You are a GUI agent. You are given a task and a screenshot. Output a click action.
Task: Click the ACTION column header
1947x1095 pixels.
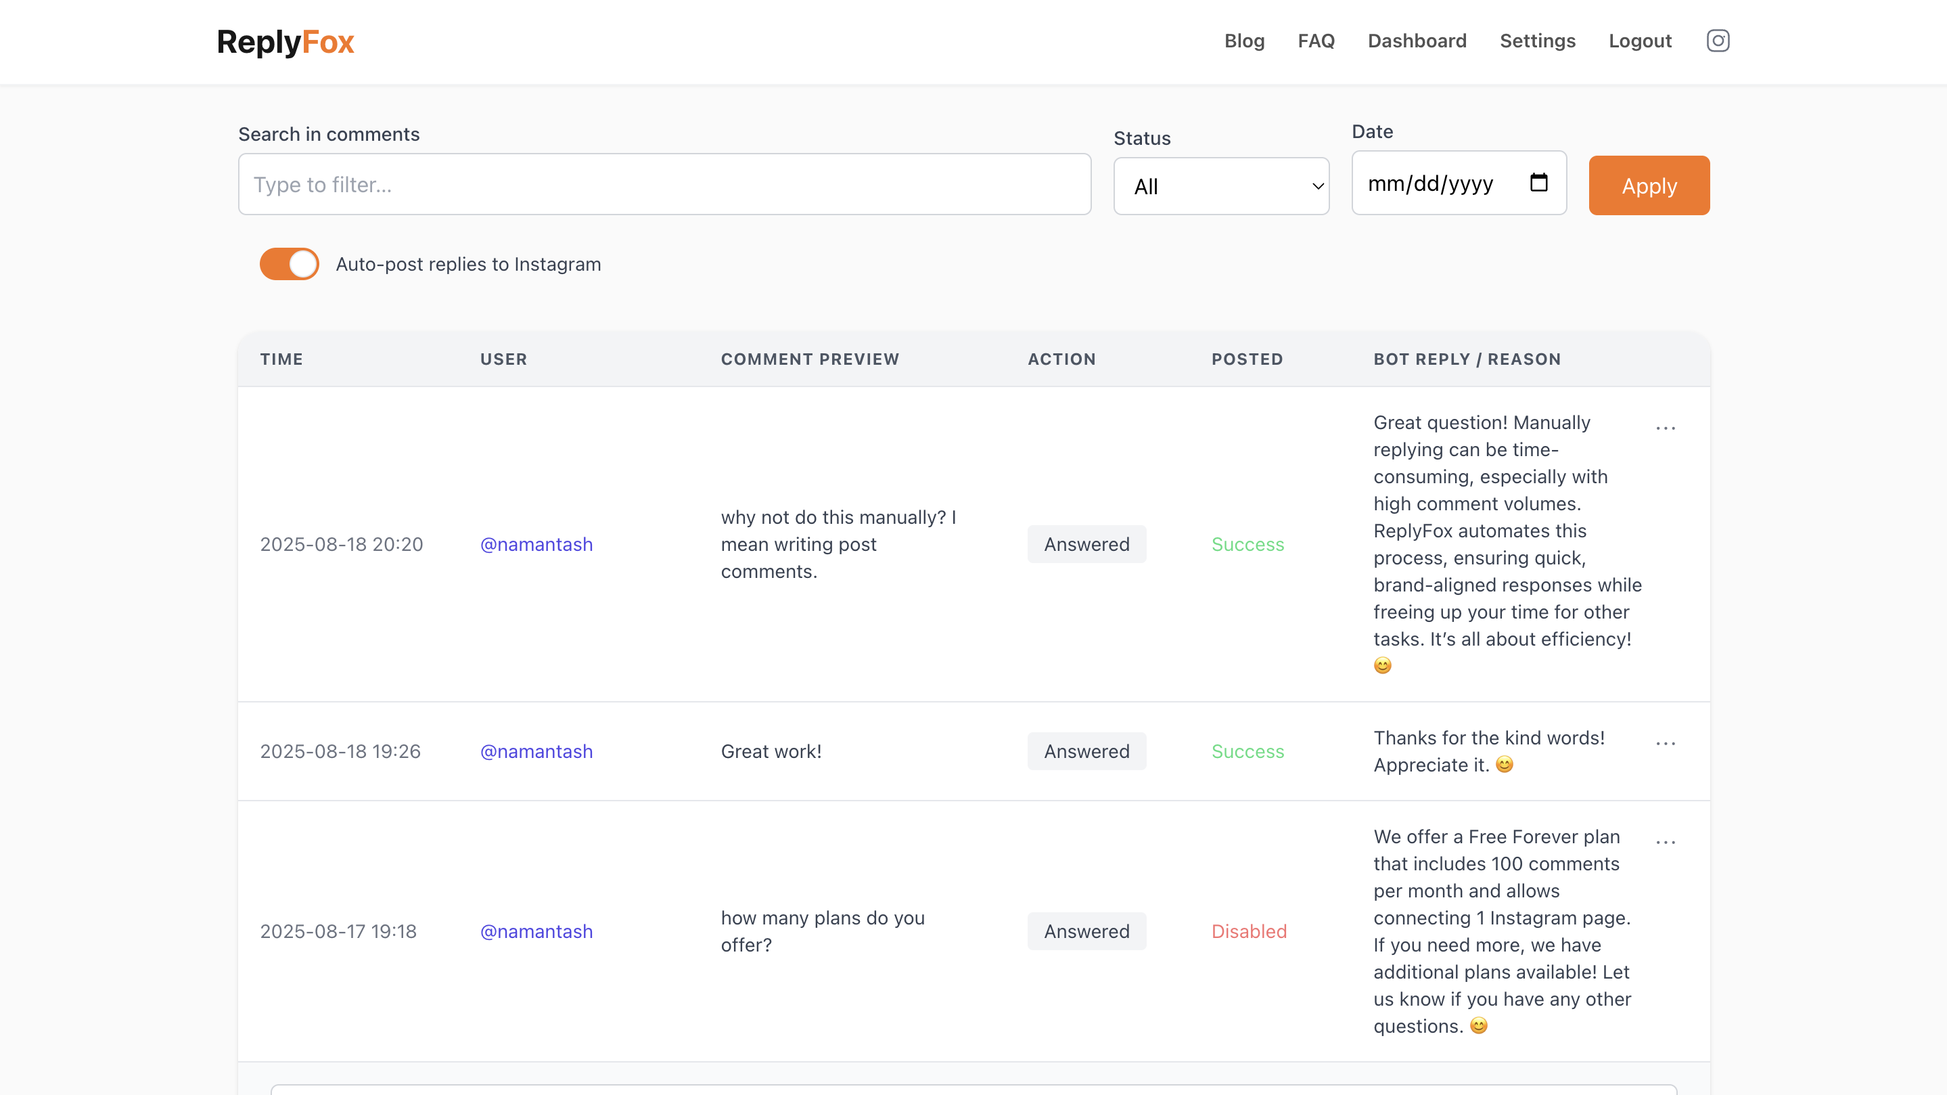coord(1061,359)
